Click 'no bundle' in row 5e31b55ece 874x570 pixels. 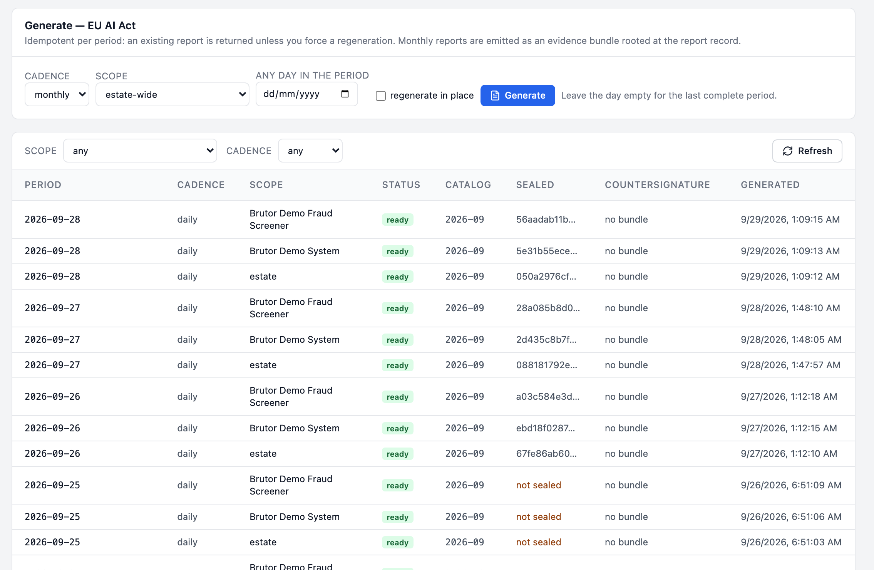click(626, 251)
